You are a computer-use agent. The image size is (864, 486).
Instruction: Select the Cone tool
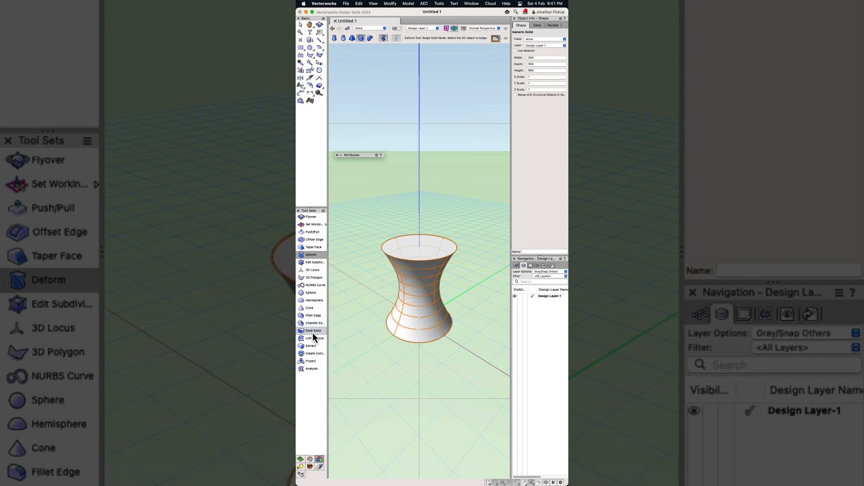pyautogui.click(x=311, y=308)
